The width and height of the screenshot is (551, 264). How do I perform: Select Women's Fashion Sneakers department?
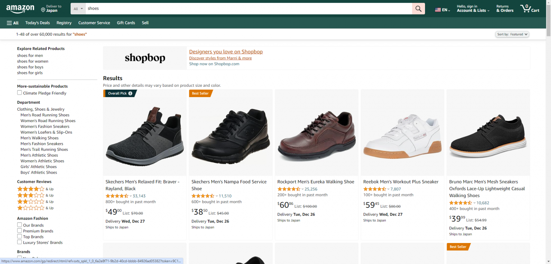click(x=45, y=126)
